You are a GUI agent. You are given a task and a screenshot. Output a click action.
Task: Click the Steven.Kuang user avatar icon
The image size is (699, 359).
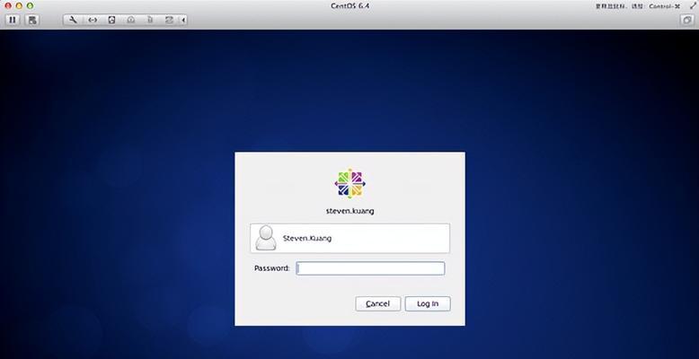click(265, 238)
